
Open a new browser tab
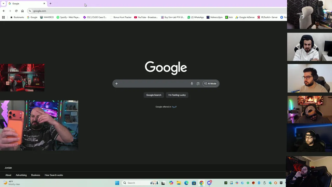click(x=50, y=3)
